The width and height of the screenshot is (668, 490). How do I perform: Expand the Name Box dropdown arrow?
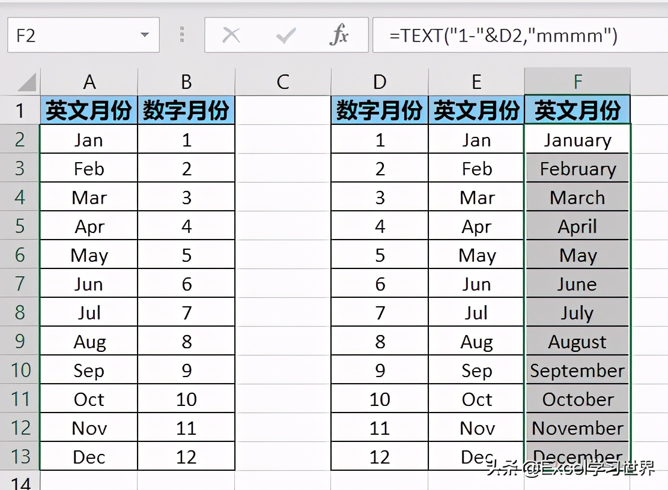[145, 35]
